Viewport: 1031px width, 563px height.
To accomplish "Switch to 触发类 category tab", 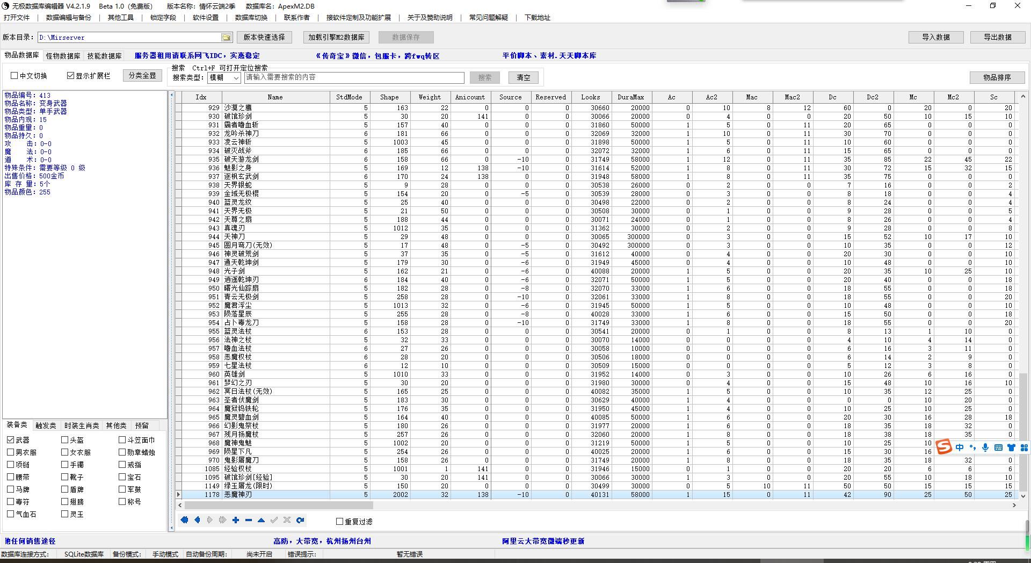I will click(46, 425).
